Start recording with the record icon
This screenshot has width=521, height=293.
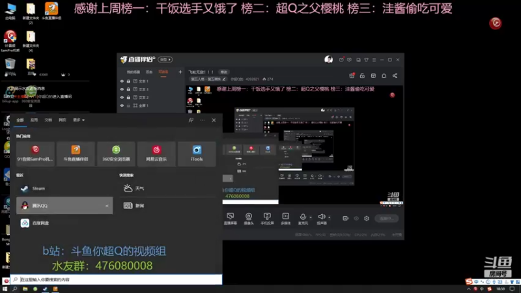[346, 218]
